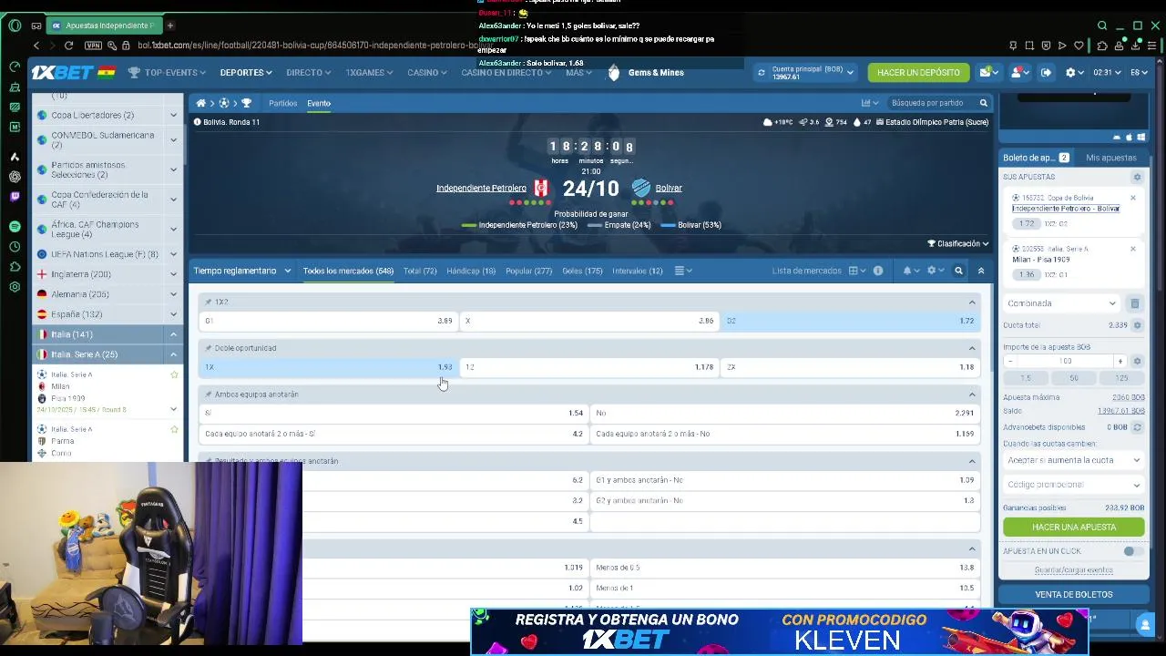Refresh Advancebets disponibles
This screenshot has width=1166, height=656.
(x=1137, y=427)
